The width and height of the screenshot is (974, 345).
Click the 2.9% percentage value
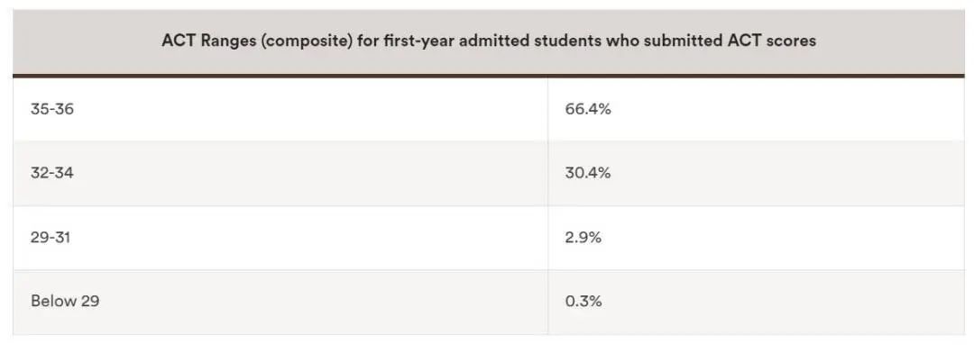[x=583, y=237]
